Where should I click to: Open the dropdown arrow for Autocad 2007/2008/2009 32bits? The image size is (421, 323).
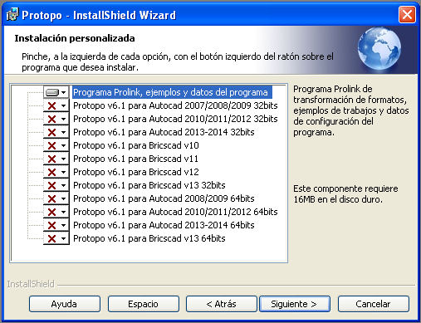(x=64, y=105)
